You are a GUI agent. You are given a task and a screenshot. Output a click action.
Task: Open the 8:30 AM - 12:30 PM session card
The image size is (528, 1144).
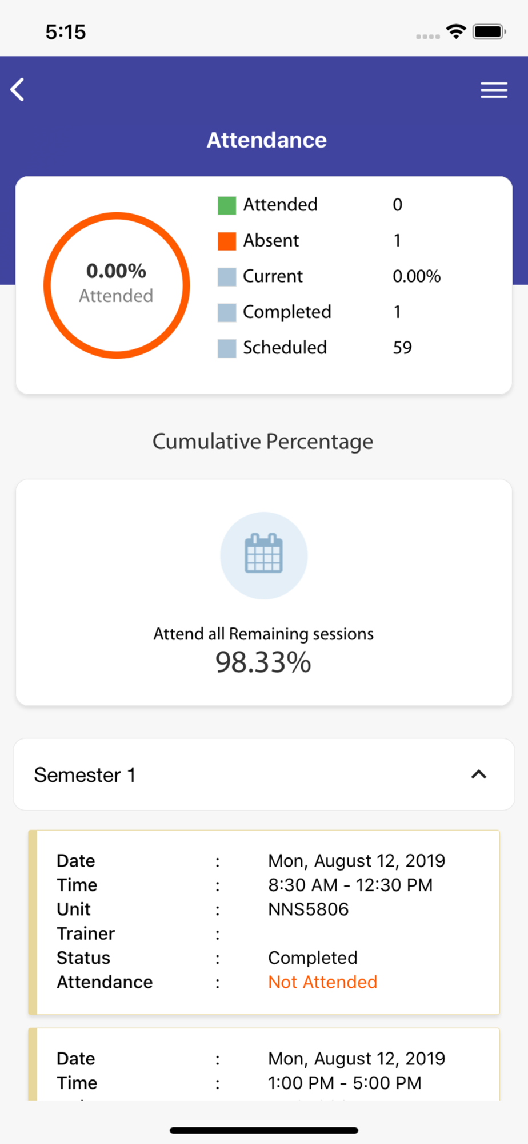pos(264,922)
